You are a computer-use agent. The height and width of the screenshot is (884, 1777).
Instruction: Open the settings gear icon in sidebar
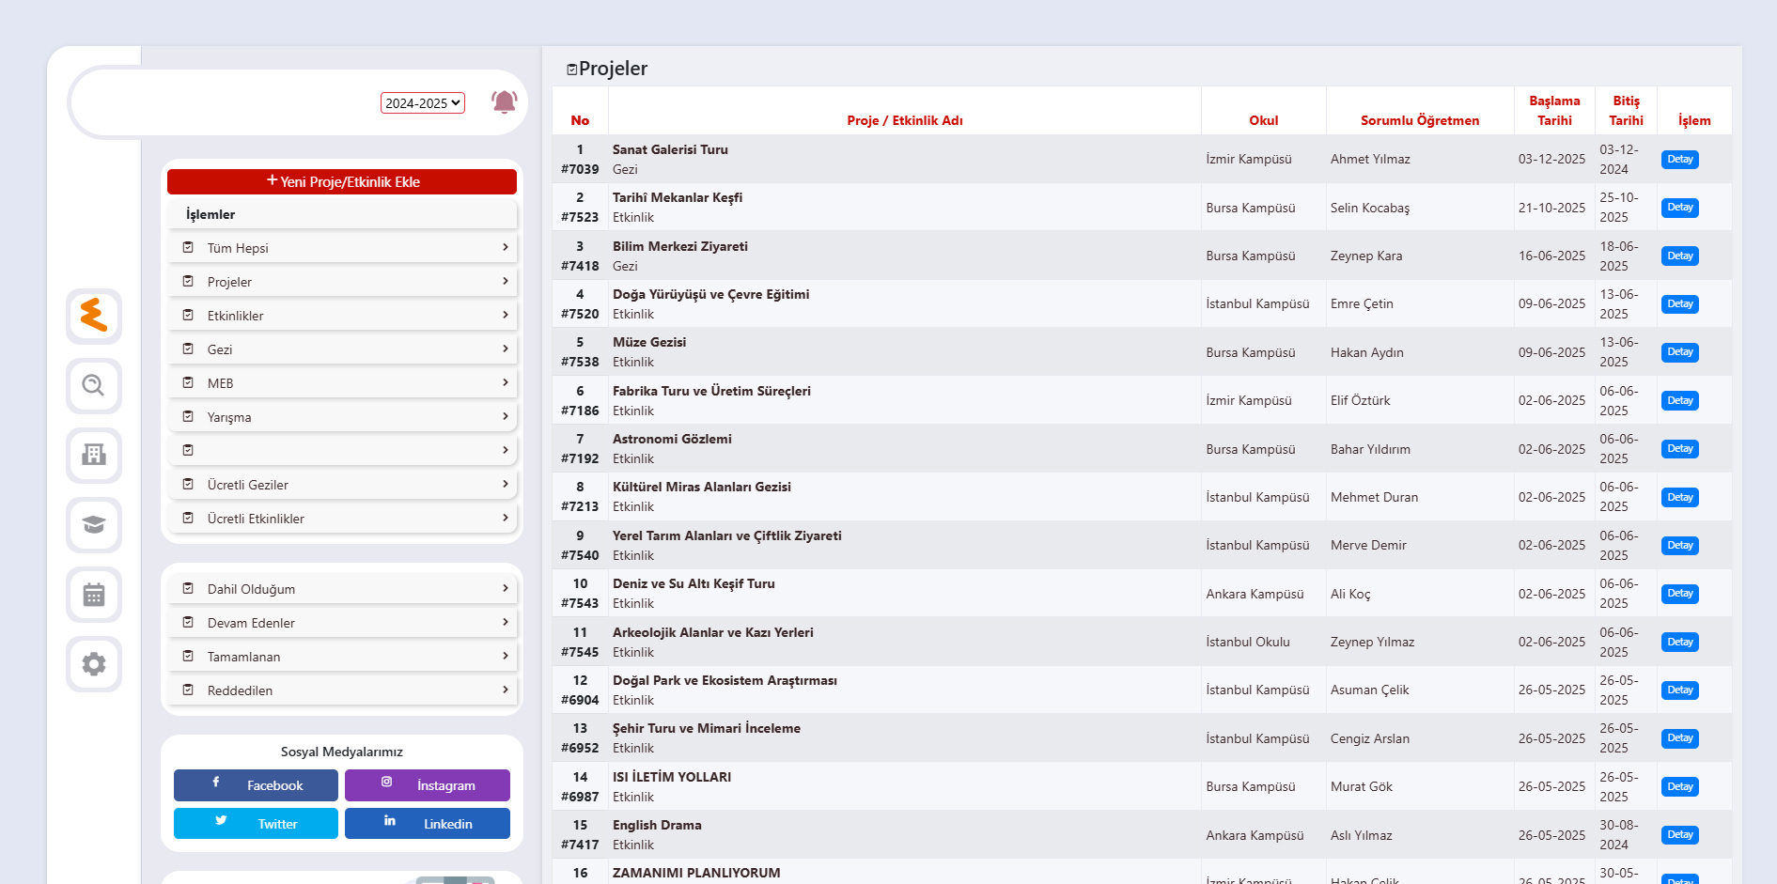(94, 663)
